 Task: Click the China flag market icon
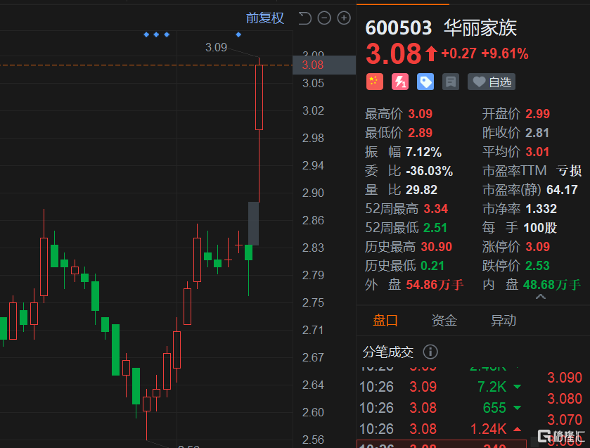tap(375, 82)
